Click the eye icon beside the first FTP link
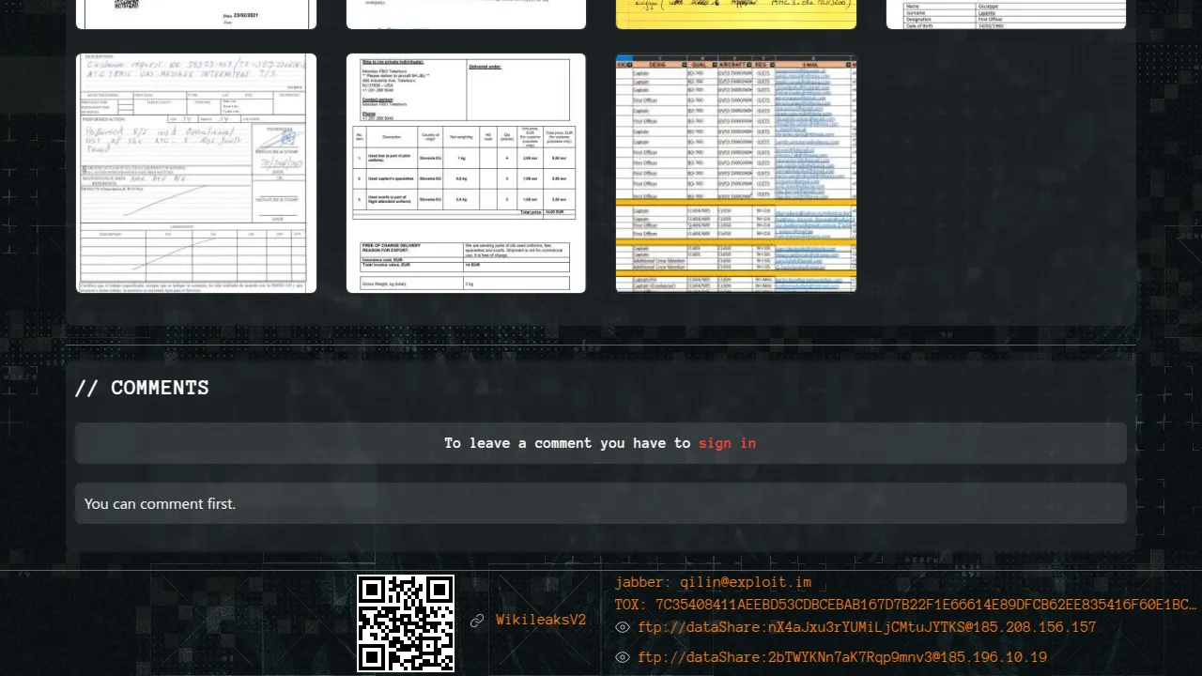 coord(622,627)
